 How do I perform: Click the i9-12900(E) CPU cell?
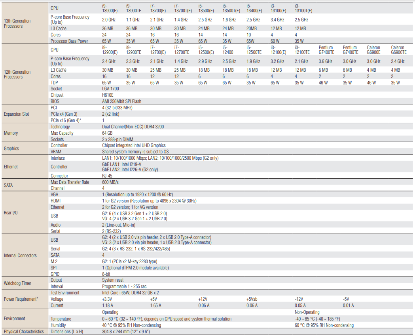(x=110, y=50)
